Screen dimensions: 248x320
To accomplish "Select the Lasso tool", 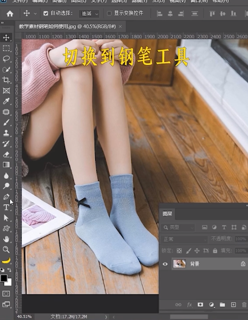I will 6,59.
